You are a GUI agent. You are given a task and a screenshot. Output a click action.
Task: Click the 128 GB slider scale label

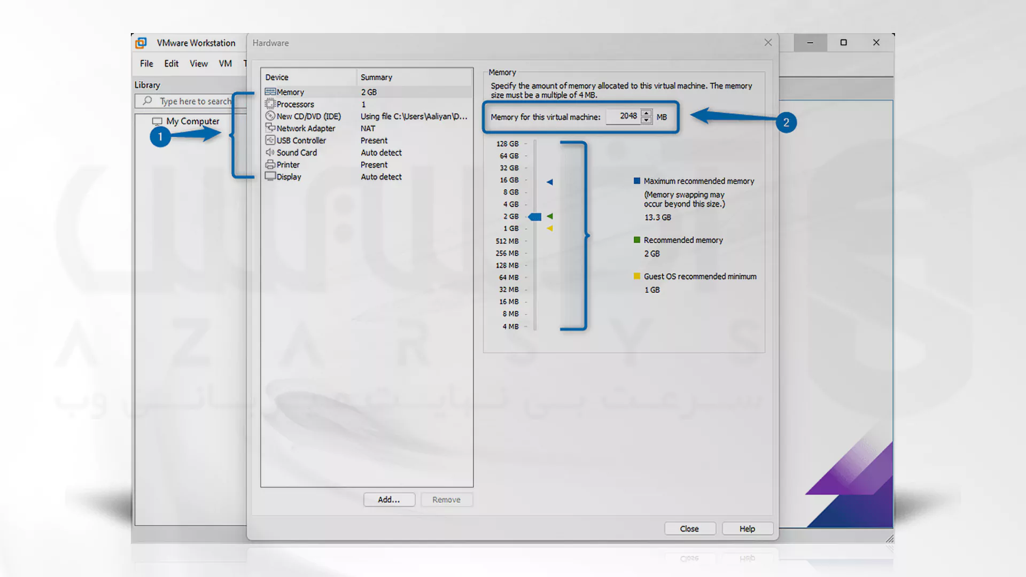pyautogui.click(x=508, y=144)
